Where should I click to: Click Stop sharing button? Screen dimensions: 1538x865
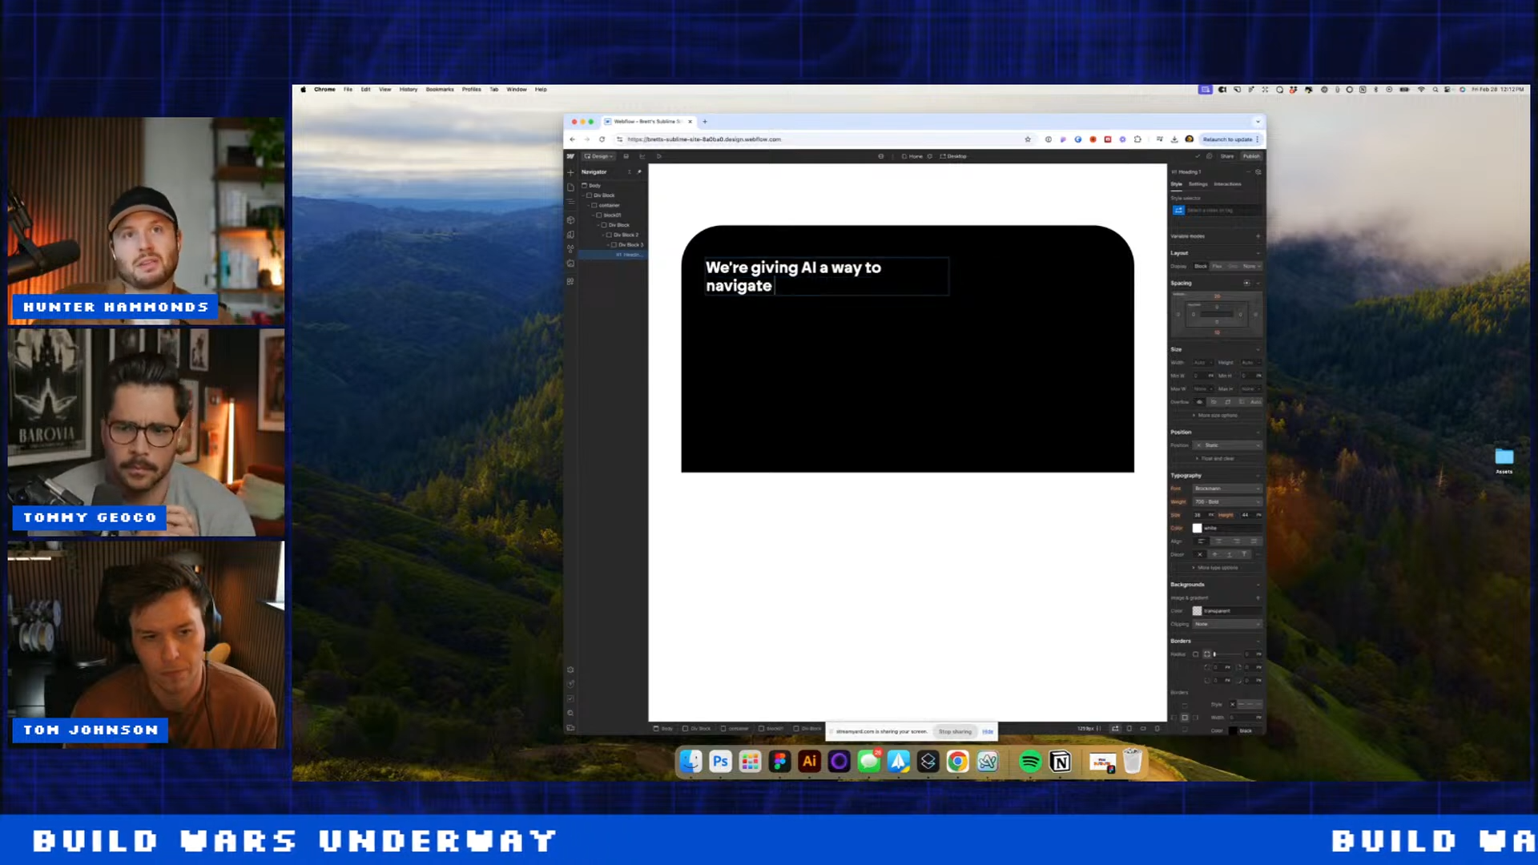(x=955, y=731)
